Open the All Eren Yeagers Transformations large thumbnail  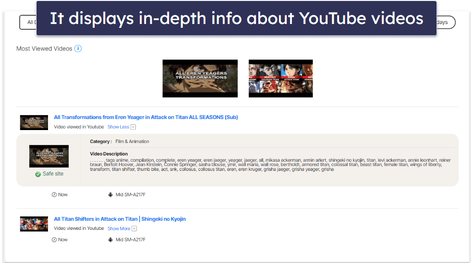pos(200,78)
